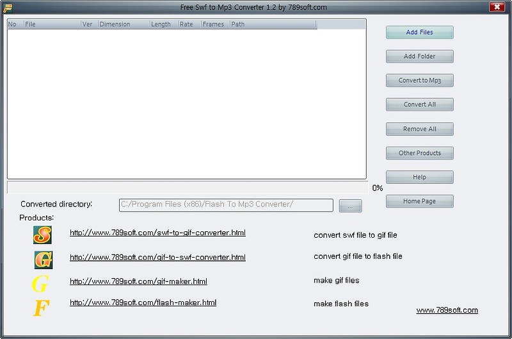Click the Ver column header
The width and height of the screenshot is (512, 339).
click(90, 24)
